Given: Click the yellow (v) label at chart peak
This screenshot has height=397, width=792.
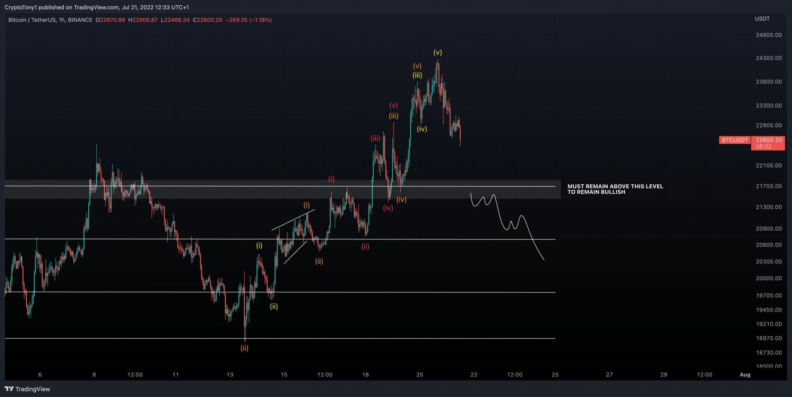Looking at the screenshot, I should [437, 52].
